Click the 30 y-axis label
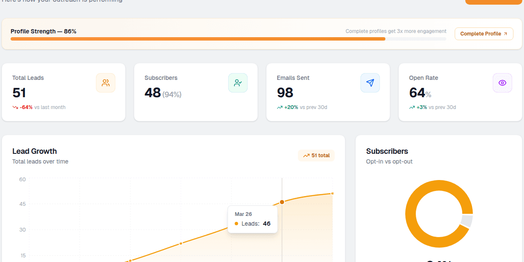The width and height of the screenshot is (524, 262). coord(22,230)
